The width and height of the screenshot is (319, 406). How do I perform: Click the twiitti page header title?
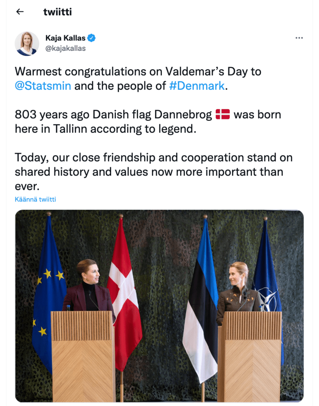point(57,12)
